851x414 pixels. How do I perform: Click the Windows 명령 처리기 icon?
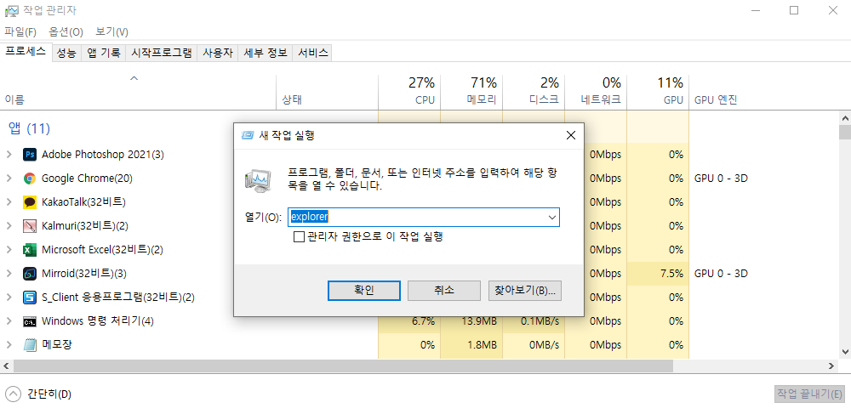click(29, 321)
